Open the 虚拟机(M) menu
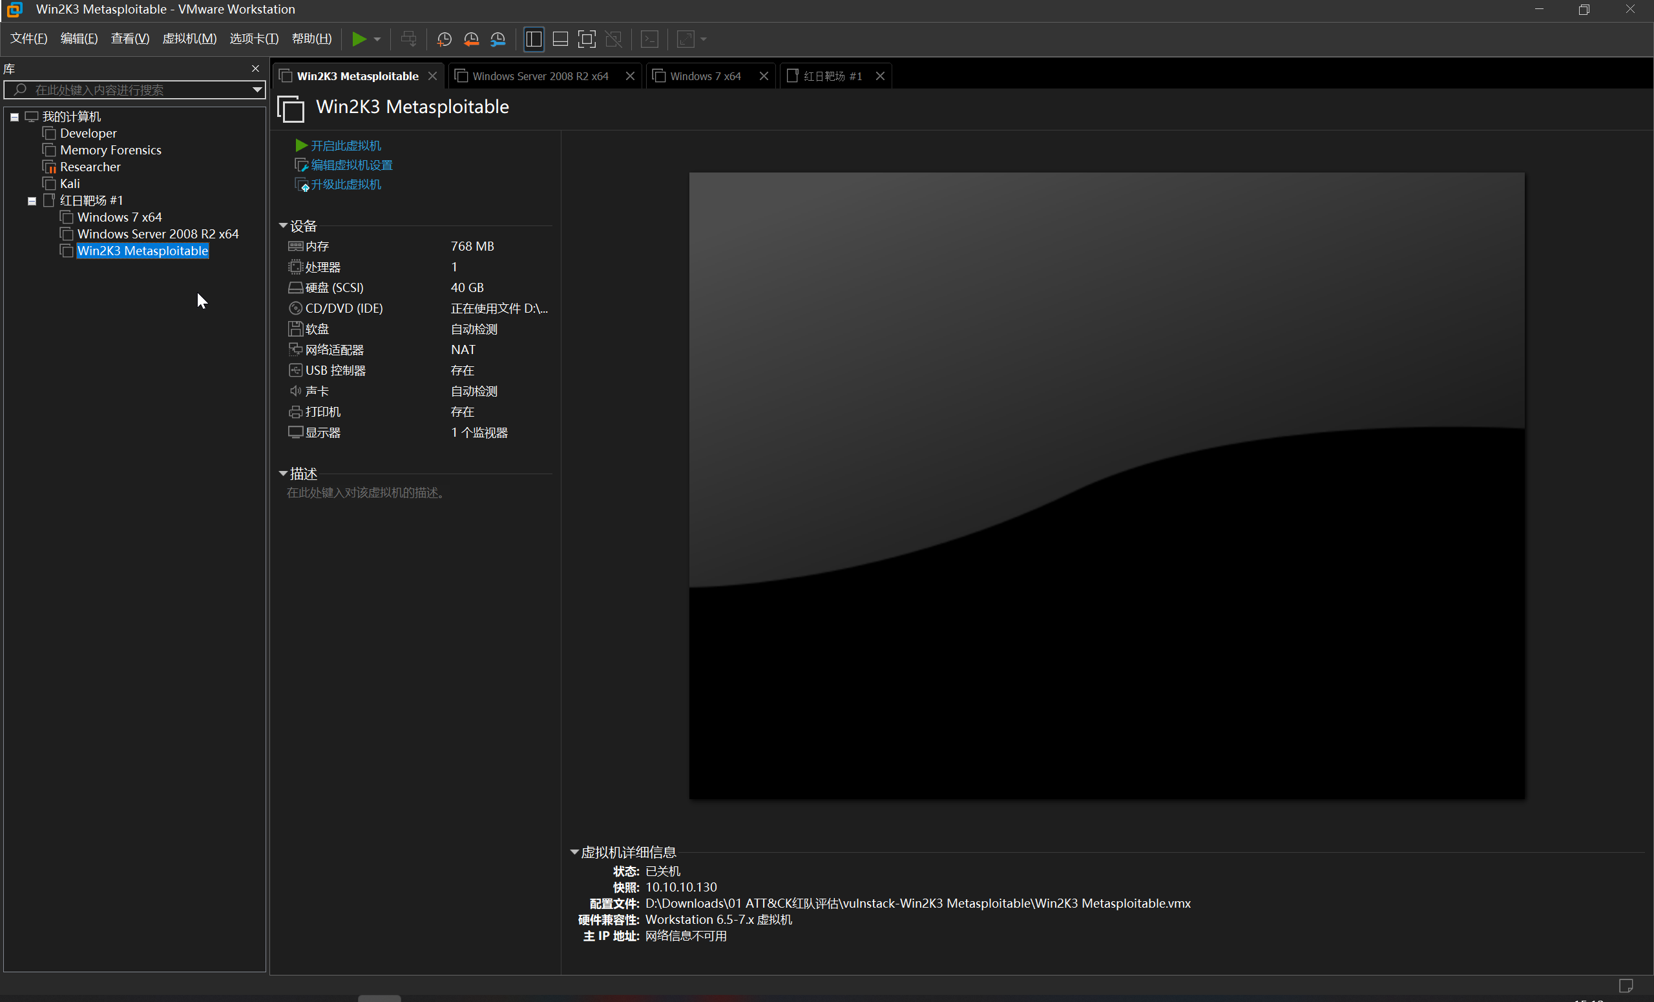1654x1002 pixels. pos(189,39)
